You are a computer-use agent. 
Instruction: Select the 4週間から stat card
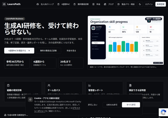pyautogui.click(x=44, y=63)
